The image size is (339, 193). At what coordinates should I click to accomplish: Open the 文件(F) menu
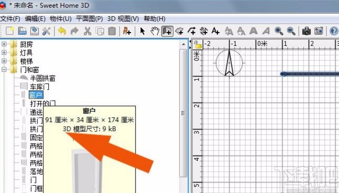pos(10,19)
